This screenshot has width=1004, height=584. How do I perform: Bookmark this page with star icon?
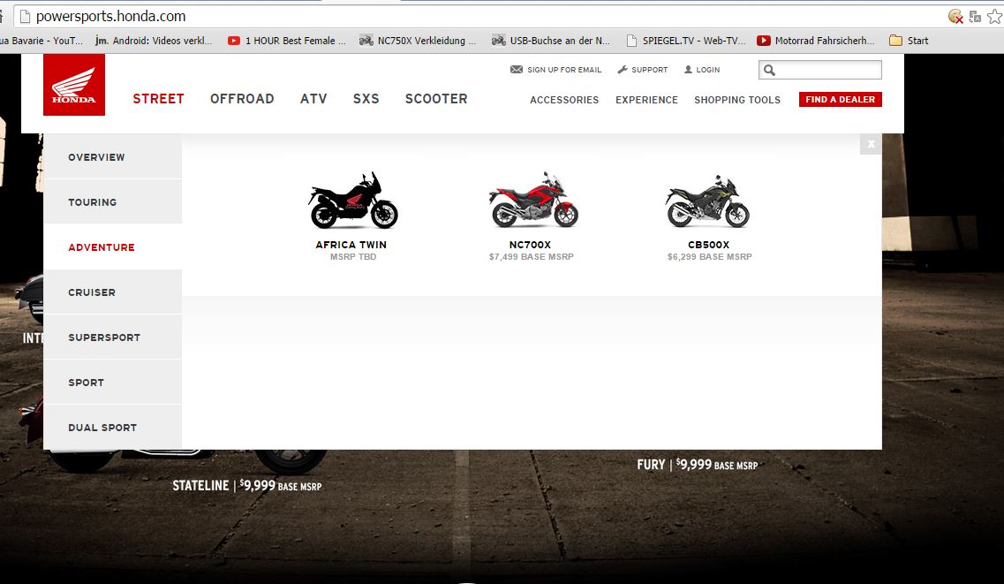coord(994,17)
